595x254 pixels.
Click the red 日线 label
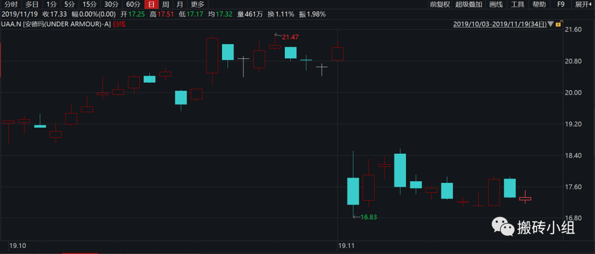[119, 24]
